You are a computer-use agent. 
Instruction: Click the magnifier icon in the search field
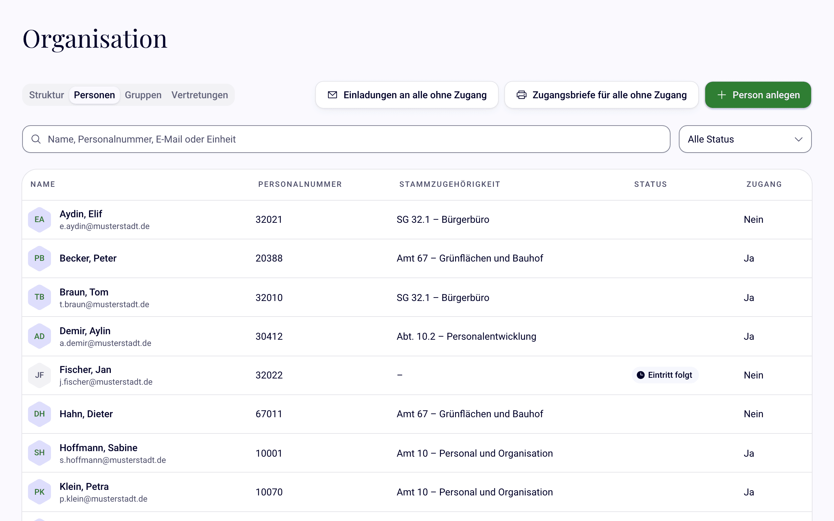(x=36, y=139)
